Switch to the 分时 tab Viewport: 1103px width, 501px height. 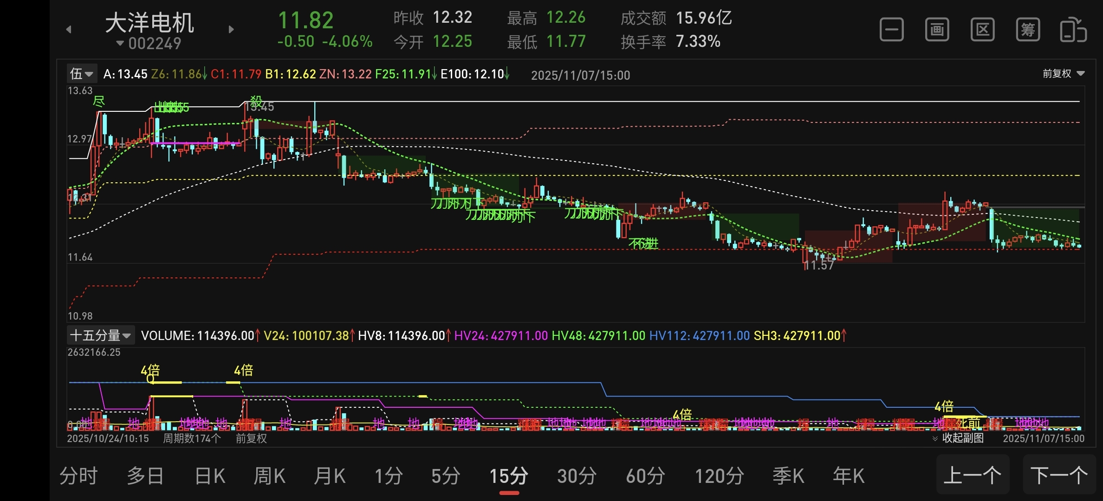tap(78, 476)
